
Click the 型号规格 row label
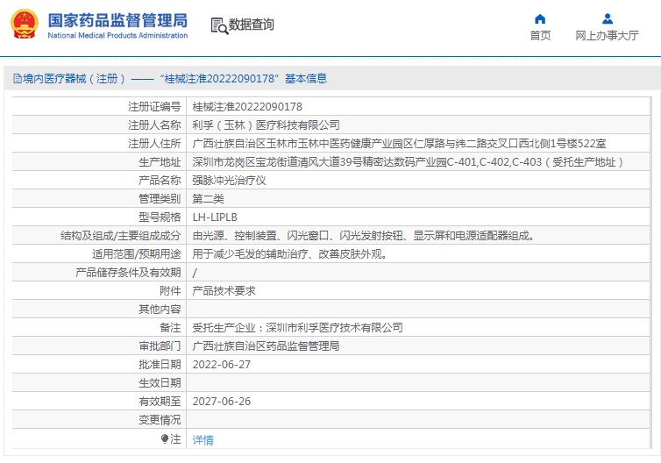pyautogui.click(x=160, y=217)
